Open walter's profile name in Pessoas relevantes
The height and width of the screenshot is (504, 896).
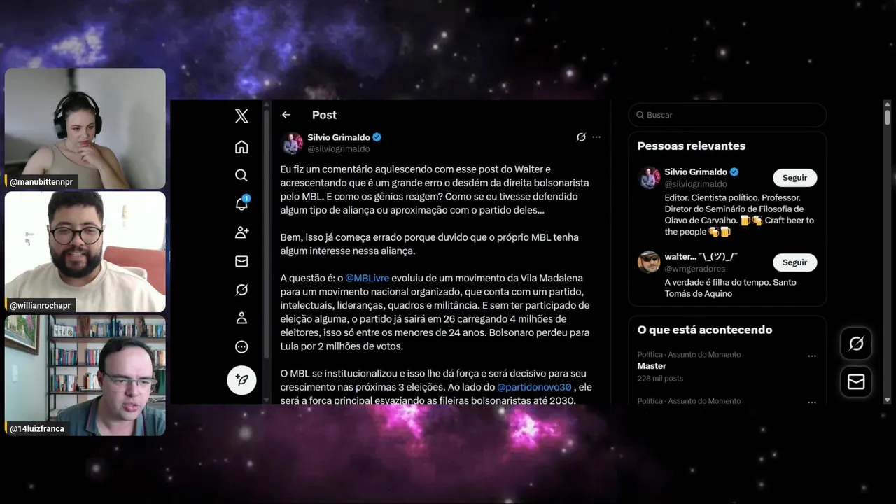coord(701,257)
